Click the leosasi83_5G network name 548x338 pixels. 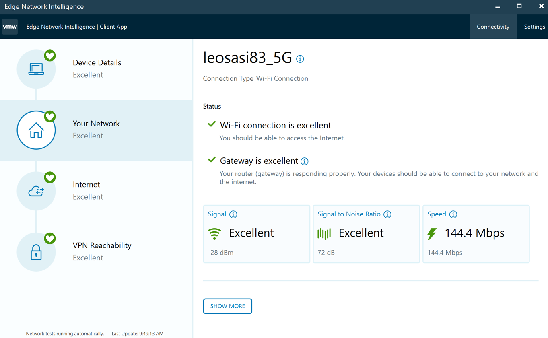tap(247, 58)
